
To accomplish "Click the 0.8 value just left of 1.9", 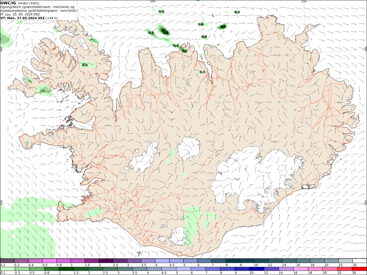I will tap(151, 33).
